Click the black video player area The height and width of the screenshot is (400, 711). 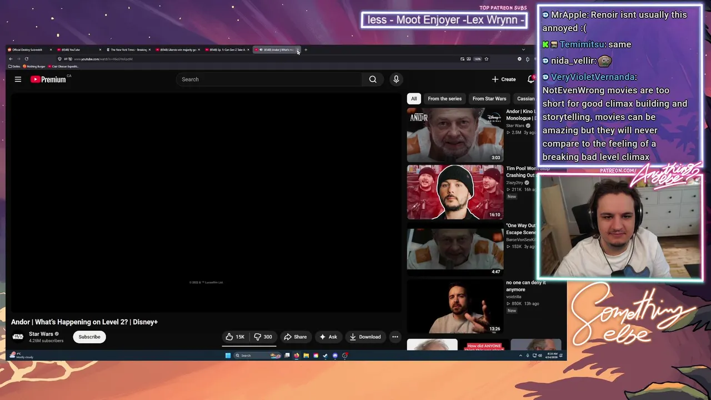point(206,203)
